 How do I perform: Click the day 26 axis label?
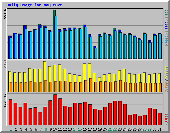[x=135, y=129]
